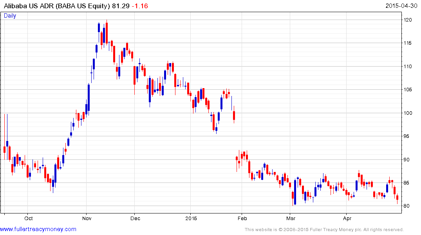Click the date 2015-04-30

tap(401, 5)
